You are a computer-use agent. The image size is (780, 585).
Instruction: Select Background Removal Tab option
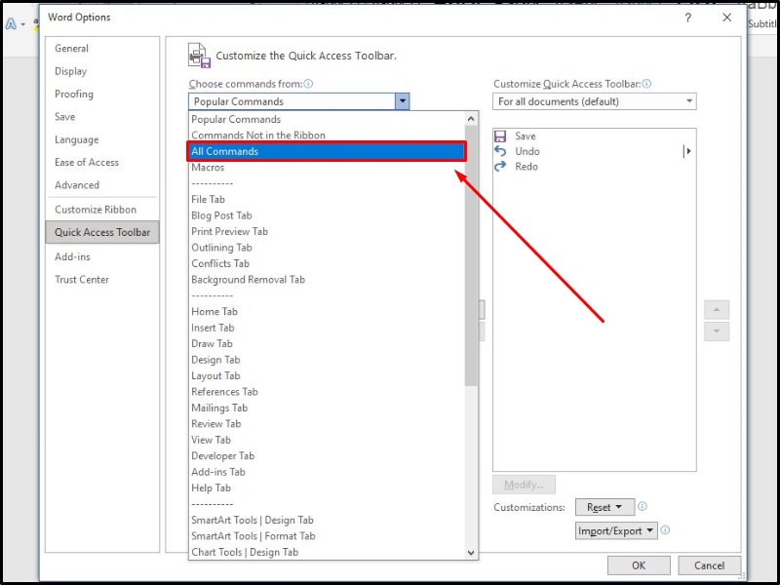pos(327,280)
